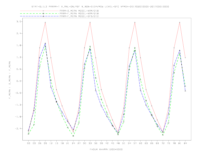
Task: Click the chart title starting with STAT=SL1L2
Action: [x=100, y=7]
